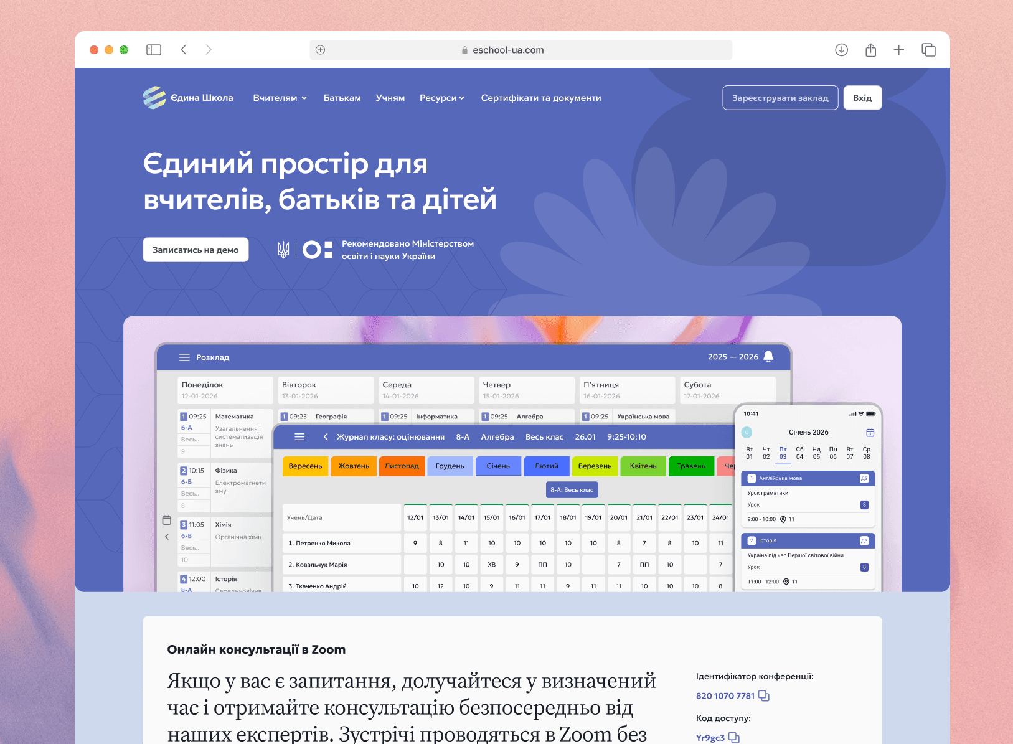Go back with the browser back arrow
1013x744 pixels.
[x=184, y=50]
